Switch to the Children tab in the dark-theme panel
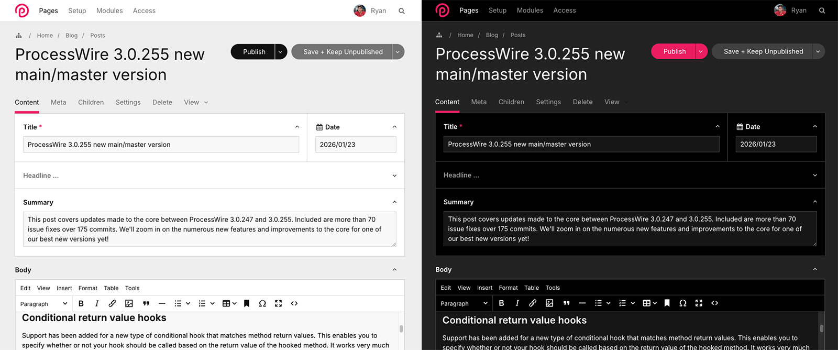Viewport: 838px width, 350px height. point(511,102)
